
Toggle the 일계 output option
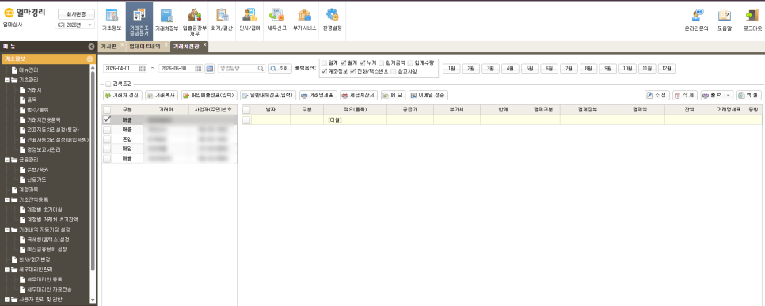tap(324, 62)
